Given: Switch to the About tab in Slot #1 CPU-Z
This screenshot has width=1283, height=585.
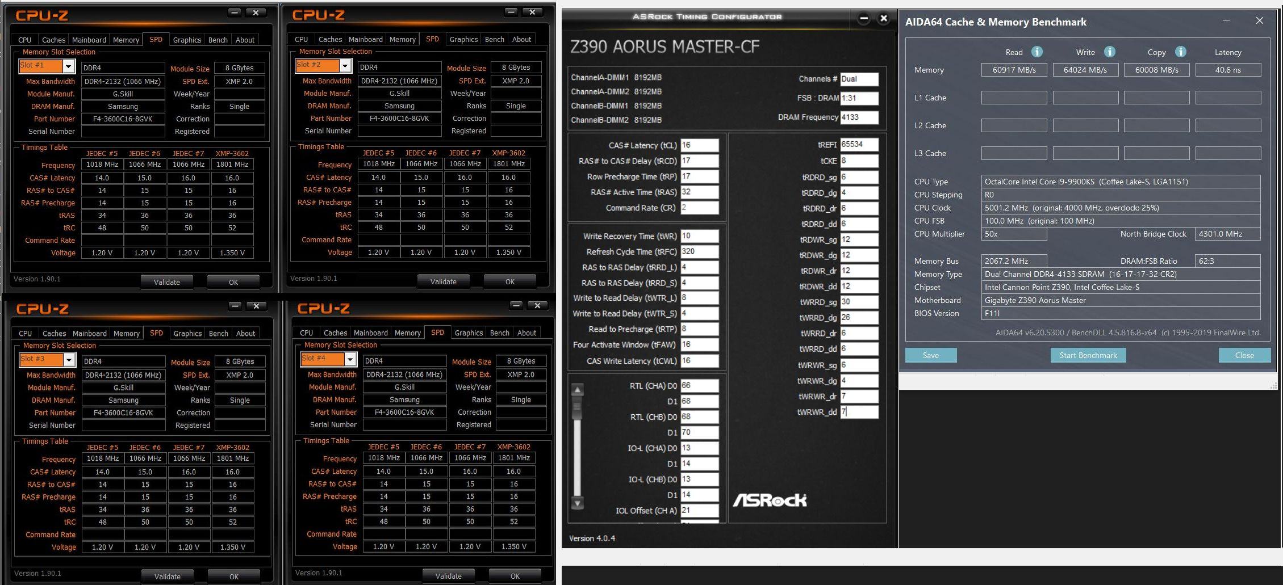Looking at the screenshot, I should point(245,40).
